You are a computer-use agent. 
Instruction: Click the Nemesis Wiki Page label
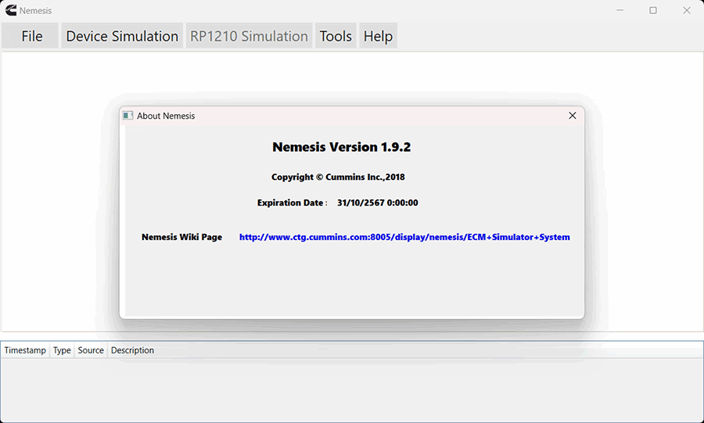tap(181, 237)
